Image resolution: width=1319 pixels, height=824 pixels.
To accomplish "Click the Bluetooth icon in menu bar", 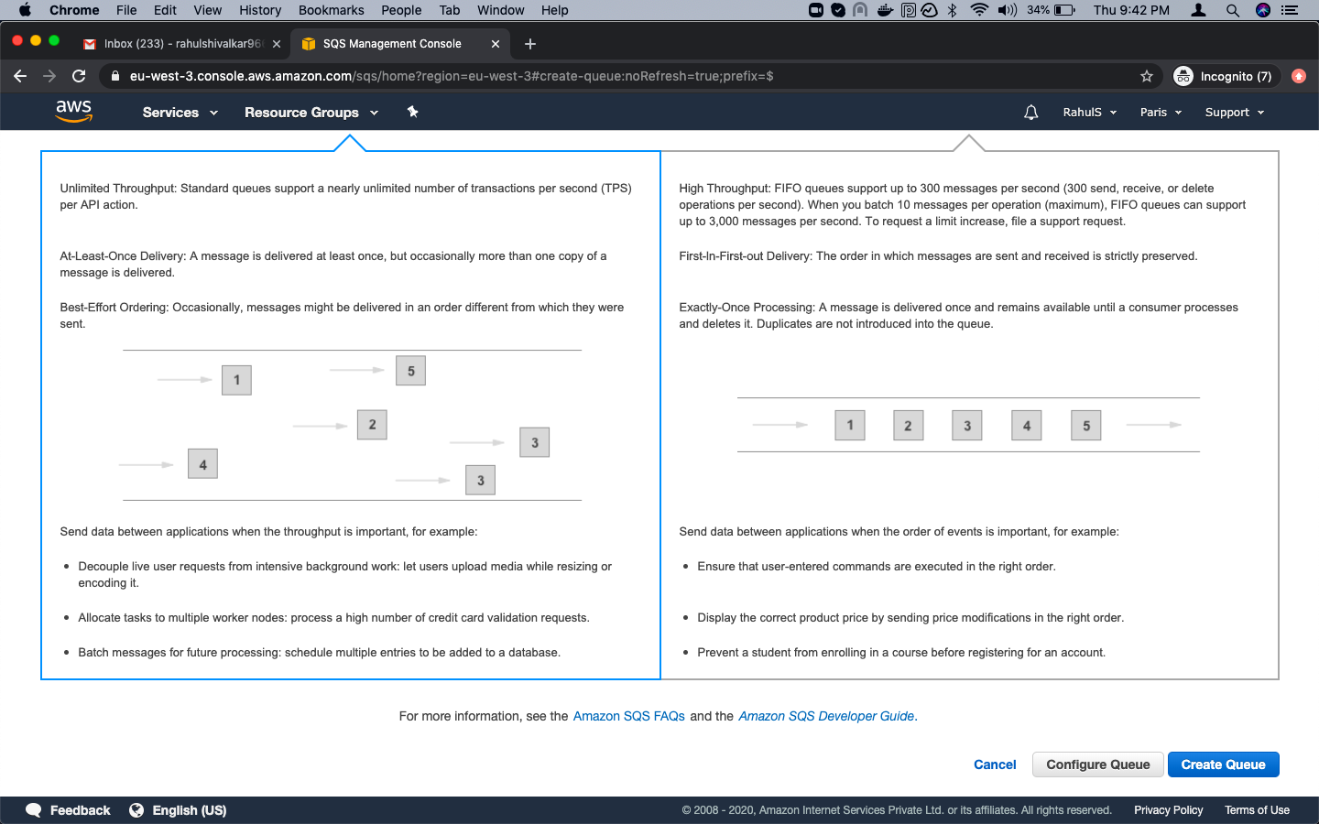I will [x=952, y=10].
